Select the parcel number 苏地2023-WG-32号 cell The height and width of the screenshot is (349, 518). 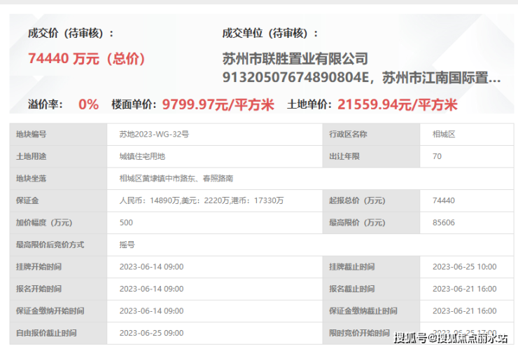pos(214,135)
